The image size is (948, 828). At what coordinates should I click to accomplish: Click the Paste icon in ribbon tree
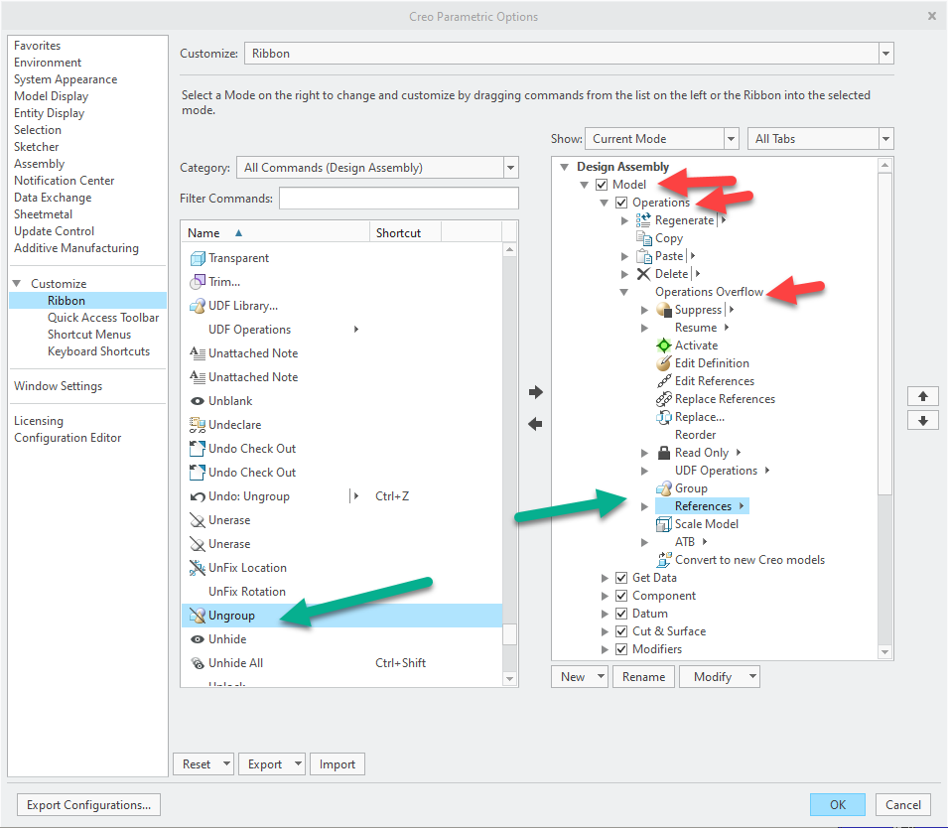[643, 256]
